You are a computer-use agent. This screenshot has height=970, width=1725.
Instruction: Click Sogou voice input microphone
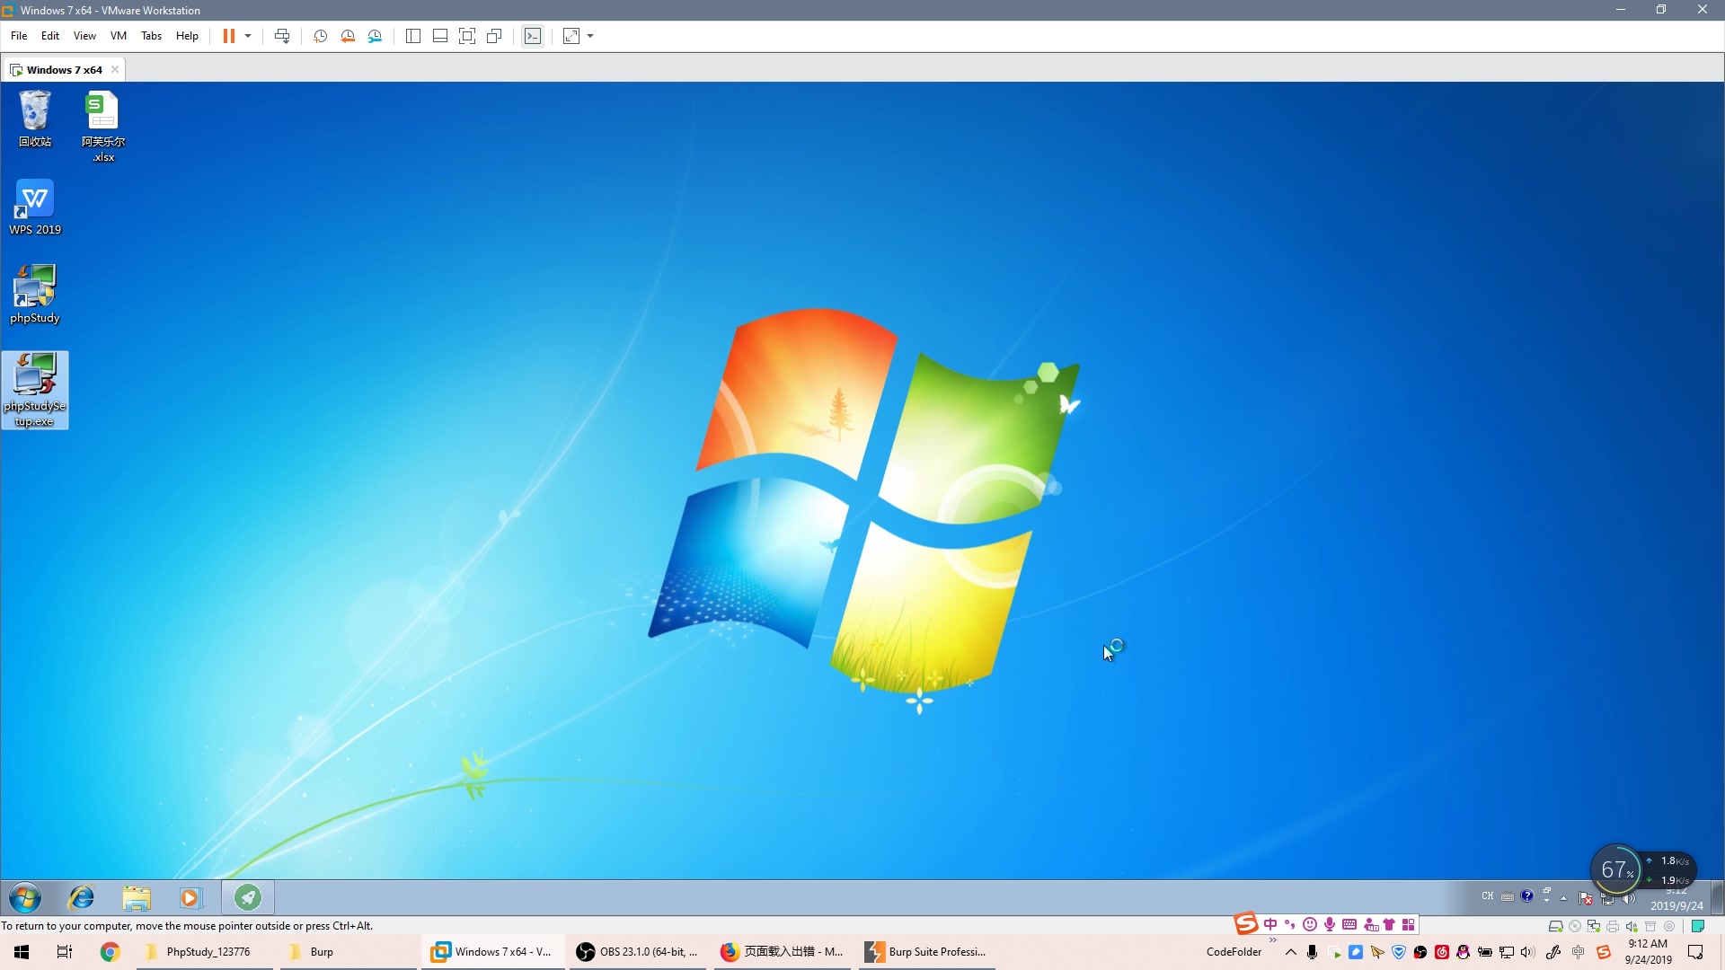[x=1330, y=924]
